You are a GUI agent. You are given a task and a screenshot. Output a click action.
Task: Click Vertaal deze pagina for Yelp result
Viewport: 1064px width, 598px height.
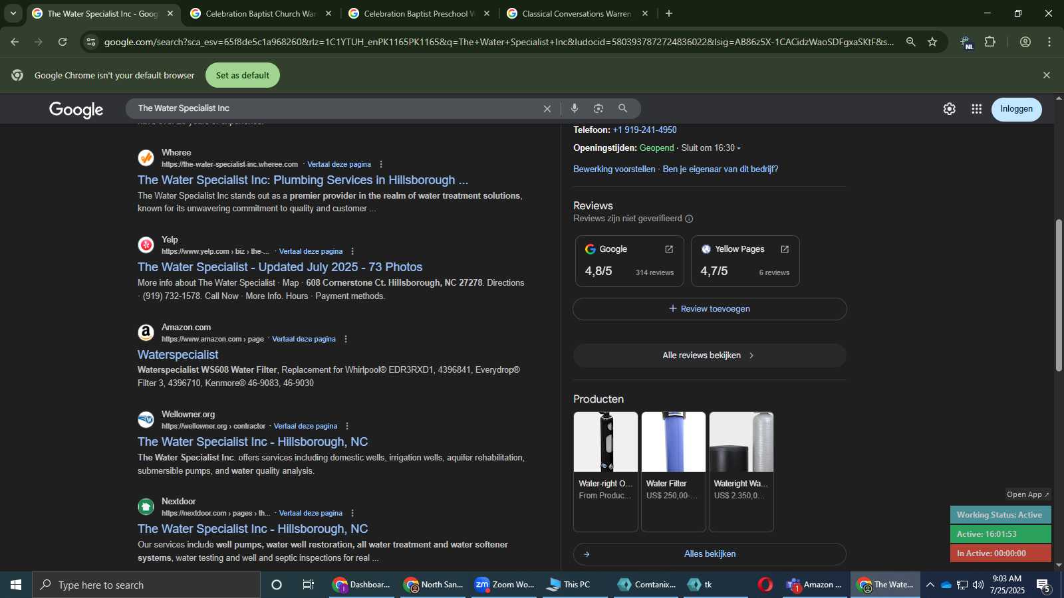[311, 251]
